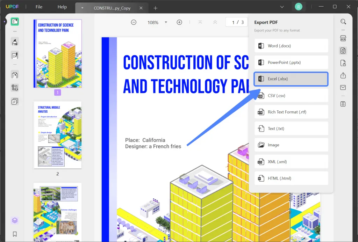Open the Search panel
This screenshot has width=358, height=242.
click(343, 21)
